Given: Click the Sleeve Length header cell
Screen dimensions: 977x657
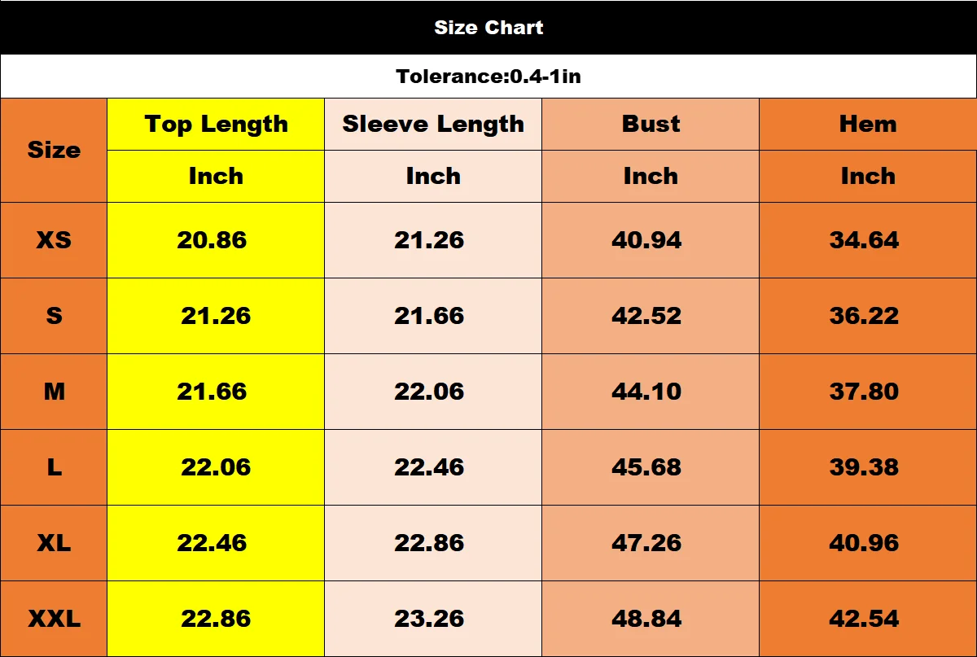Looking at the screenshot, I should coord(433,125).
